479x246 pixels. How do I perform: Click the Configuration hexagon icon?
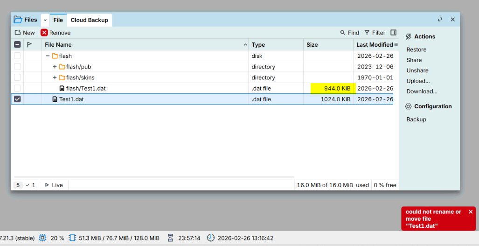tap(409, 106)
